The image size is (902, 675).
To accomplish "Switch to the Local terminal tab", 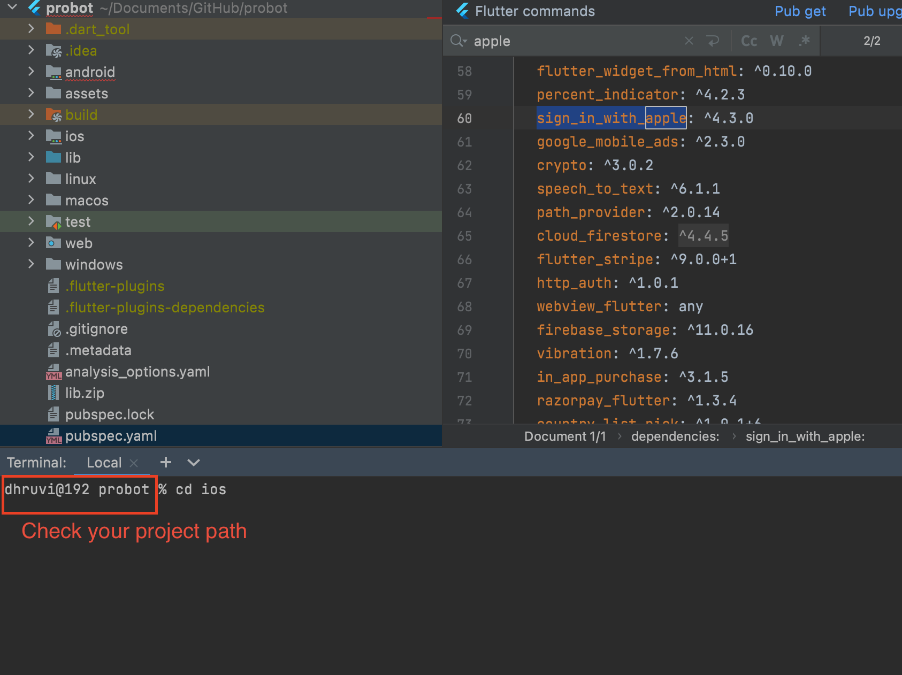I will [x=104, y=463].
